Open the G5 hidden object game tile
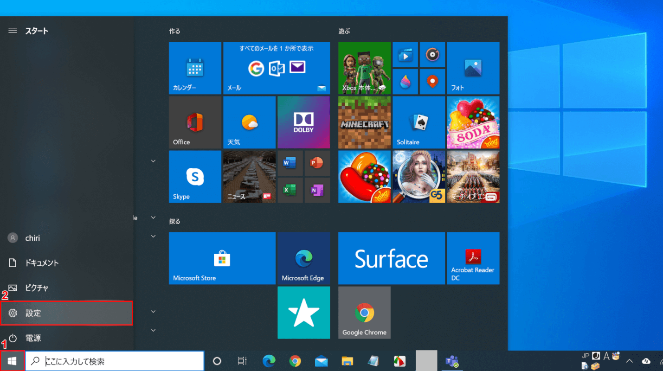The height and width of the screenshot is (371, 663). 419,177
